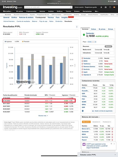Open Preapertura EE.UU. link
The width and height of the screenshot is (118, 157).
[43, 15]
